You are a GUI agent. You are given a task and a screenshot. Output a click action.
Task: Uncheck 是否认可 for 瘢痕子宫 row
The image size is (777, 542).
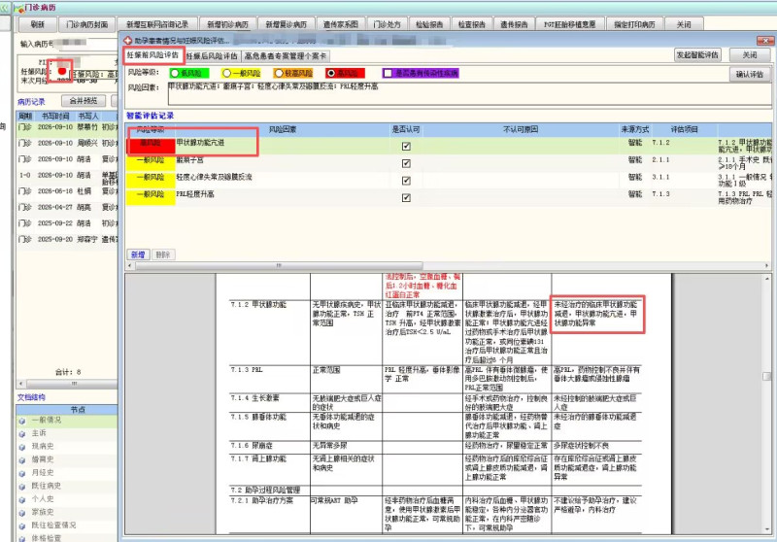click(x=406, y=163)
